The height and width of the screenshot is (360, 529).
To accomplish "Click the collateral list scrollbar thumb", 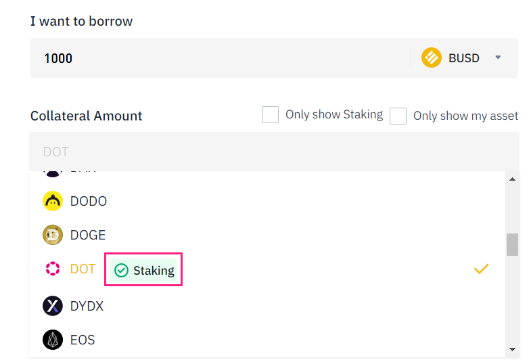I will point(513,244).
